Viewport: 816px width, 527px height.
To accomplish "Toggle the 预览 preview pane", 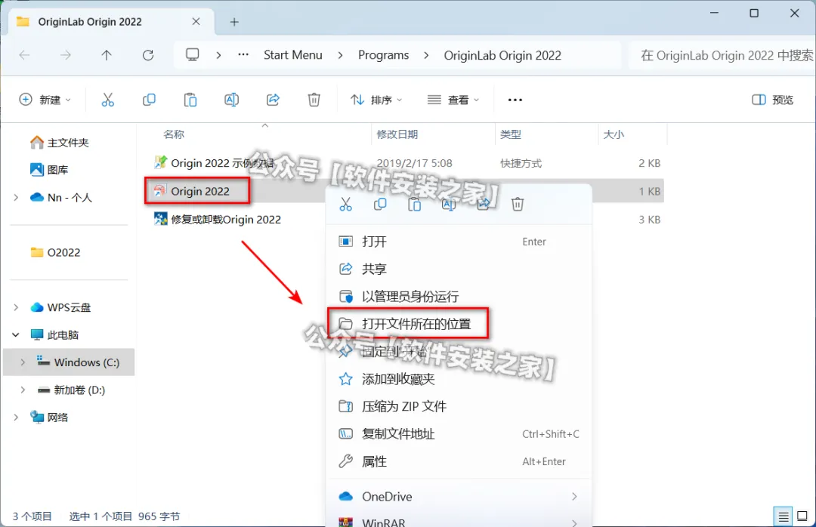I will (772, 100).
